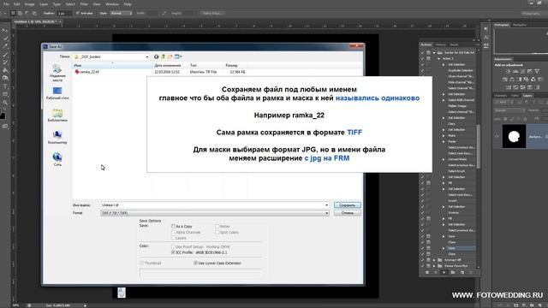Choose Subtract from selection mode icon
Viewport: 548px width, 308px height.
click(x=27, y=14)
